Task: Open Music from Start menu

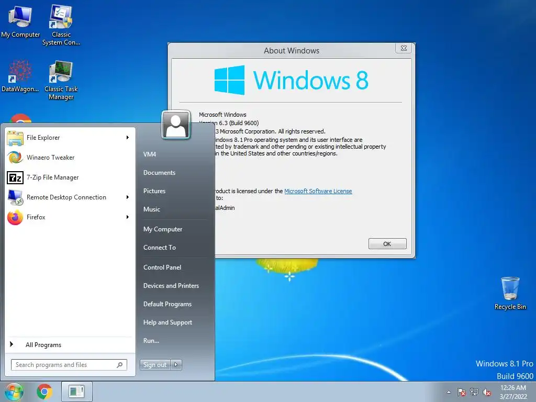Action: tap(151, 209)
